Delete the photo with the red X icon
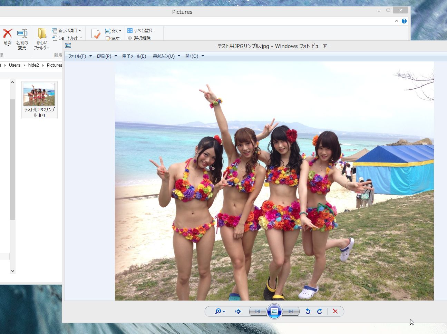 (x=335, y=311)
